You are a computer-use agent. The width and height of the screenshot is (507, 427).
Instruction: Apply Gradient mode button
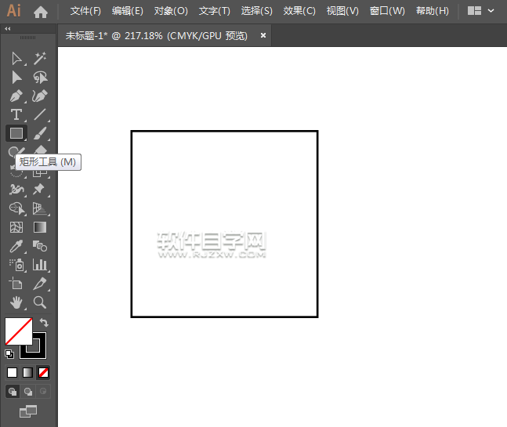click(x=27, y=373)
